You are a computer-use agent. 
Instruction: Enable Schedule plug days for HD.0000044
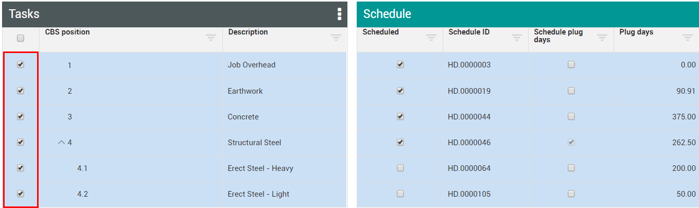pyautogui.click(x=571, y=116)
